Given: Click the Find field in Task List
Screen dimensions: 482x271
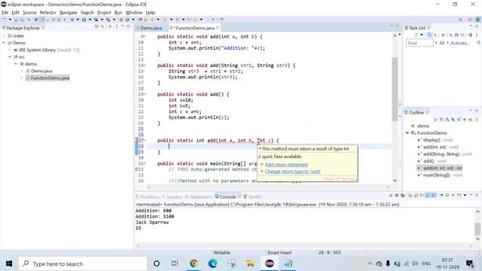Looking at the screenshot, I should pos(419,43).
